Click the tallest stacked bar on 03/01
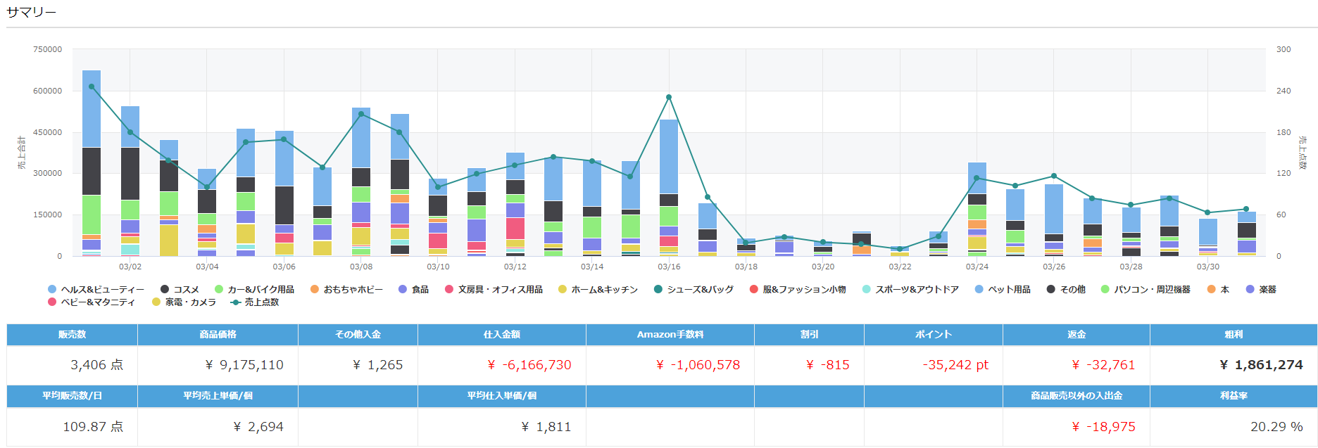Image resolution: width=1318 pixels, height=448 pixels. (x=92, y=162)
